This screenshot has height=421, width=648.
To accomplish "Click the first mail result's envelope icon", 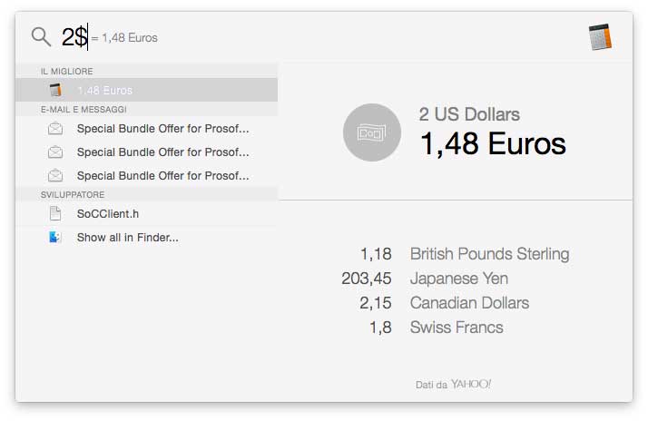I will pos(56,129).
